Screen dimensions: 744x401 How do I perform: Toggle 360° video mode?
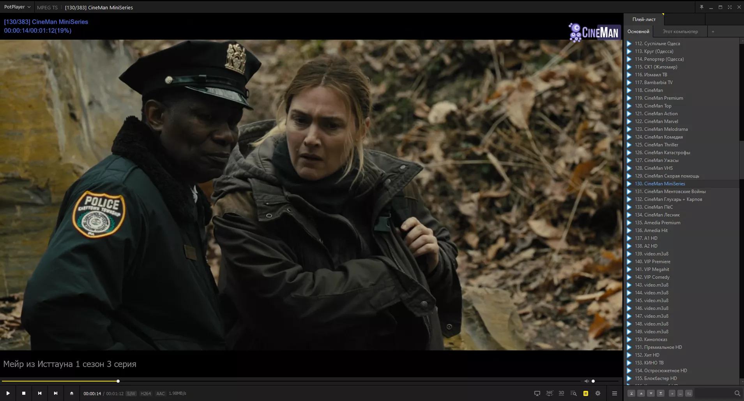[549, 393]
